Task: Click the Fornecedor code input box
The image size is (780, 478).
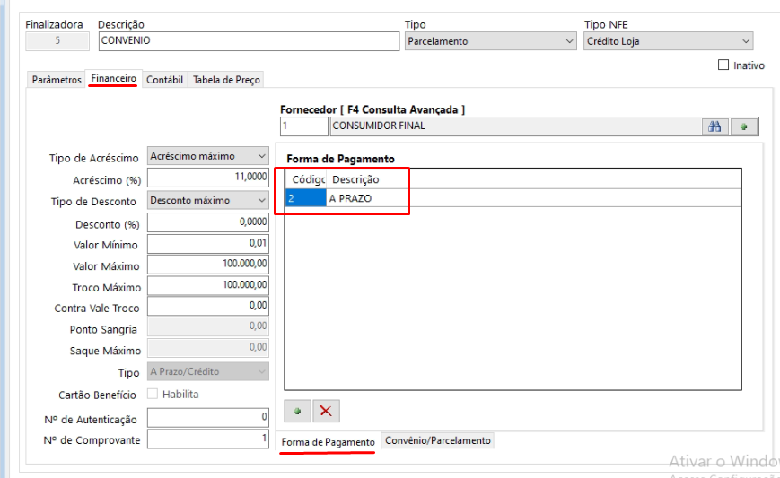Action: 303,126
